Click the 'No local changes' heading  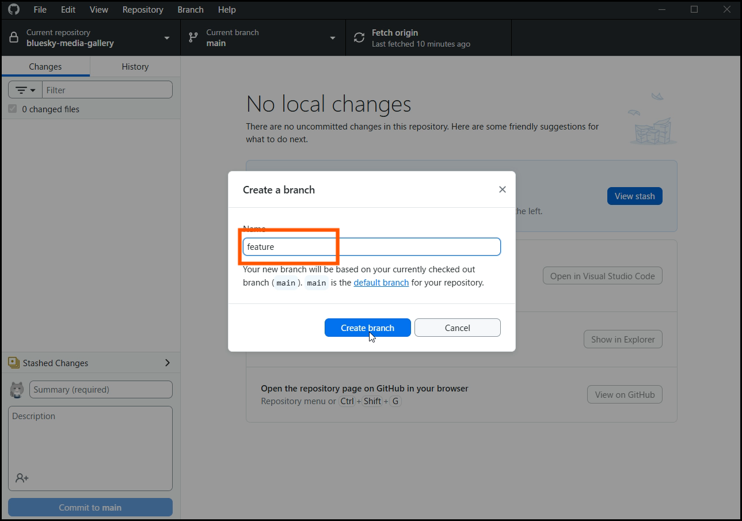pos(329,104)
